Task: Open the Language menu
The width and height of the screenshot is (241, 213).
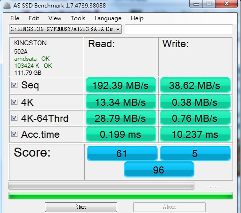Action: 108,18
